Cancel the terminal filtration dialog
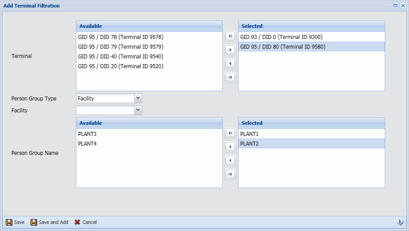 pos(85,222)
